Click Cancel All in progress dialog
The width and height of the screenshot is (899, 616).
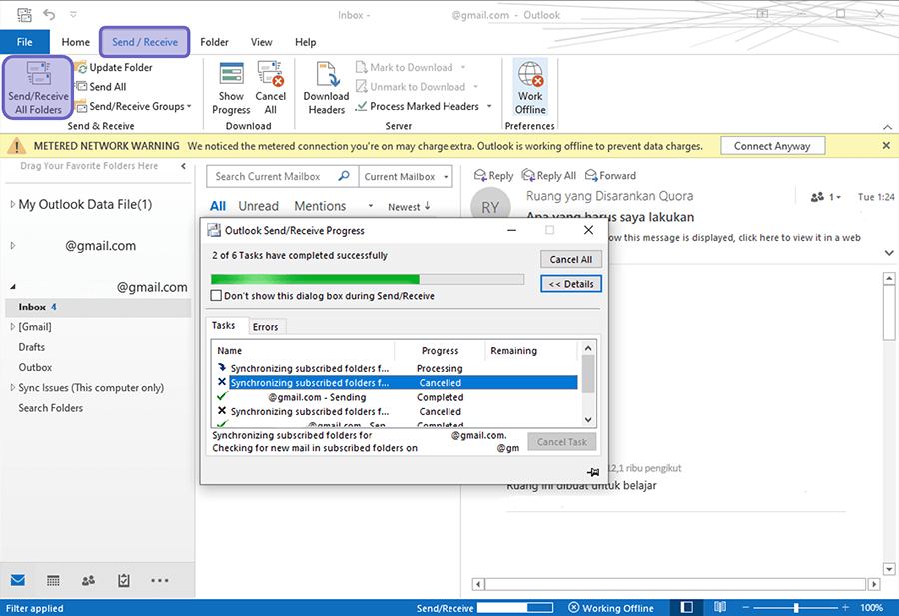pyautogui.click(x=571, y=259)
